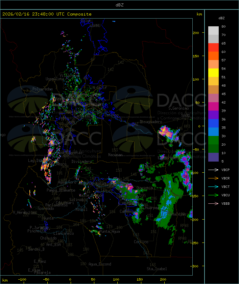Click the 2026/02/16 23:48:00 UTC Composite timestamp

(47, 14)
